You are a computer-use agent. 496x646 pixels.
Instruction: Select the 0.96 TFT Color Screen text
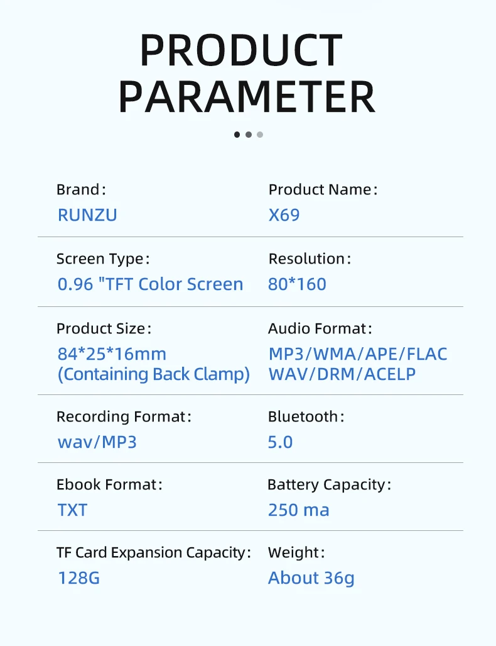pyautogui.click(x=150, y=284)
